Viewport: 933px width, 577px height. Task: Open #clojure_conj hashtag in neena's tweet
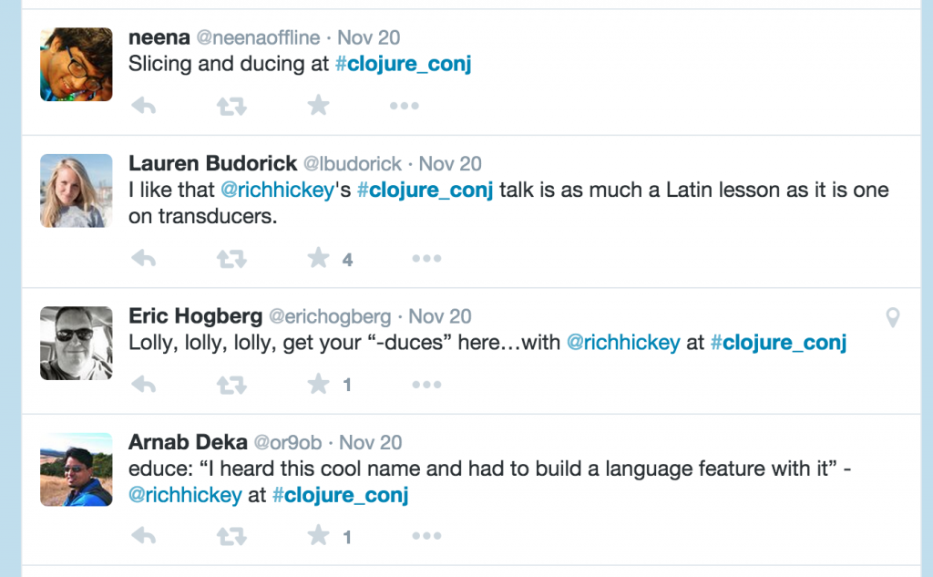click(403, 64)
